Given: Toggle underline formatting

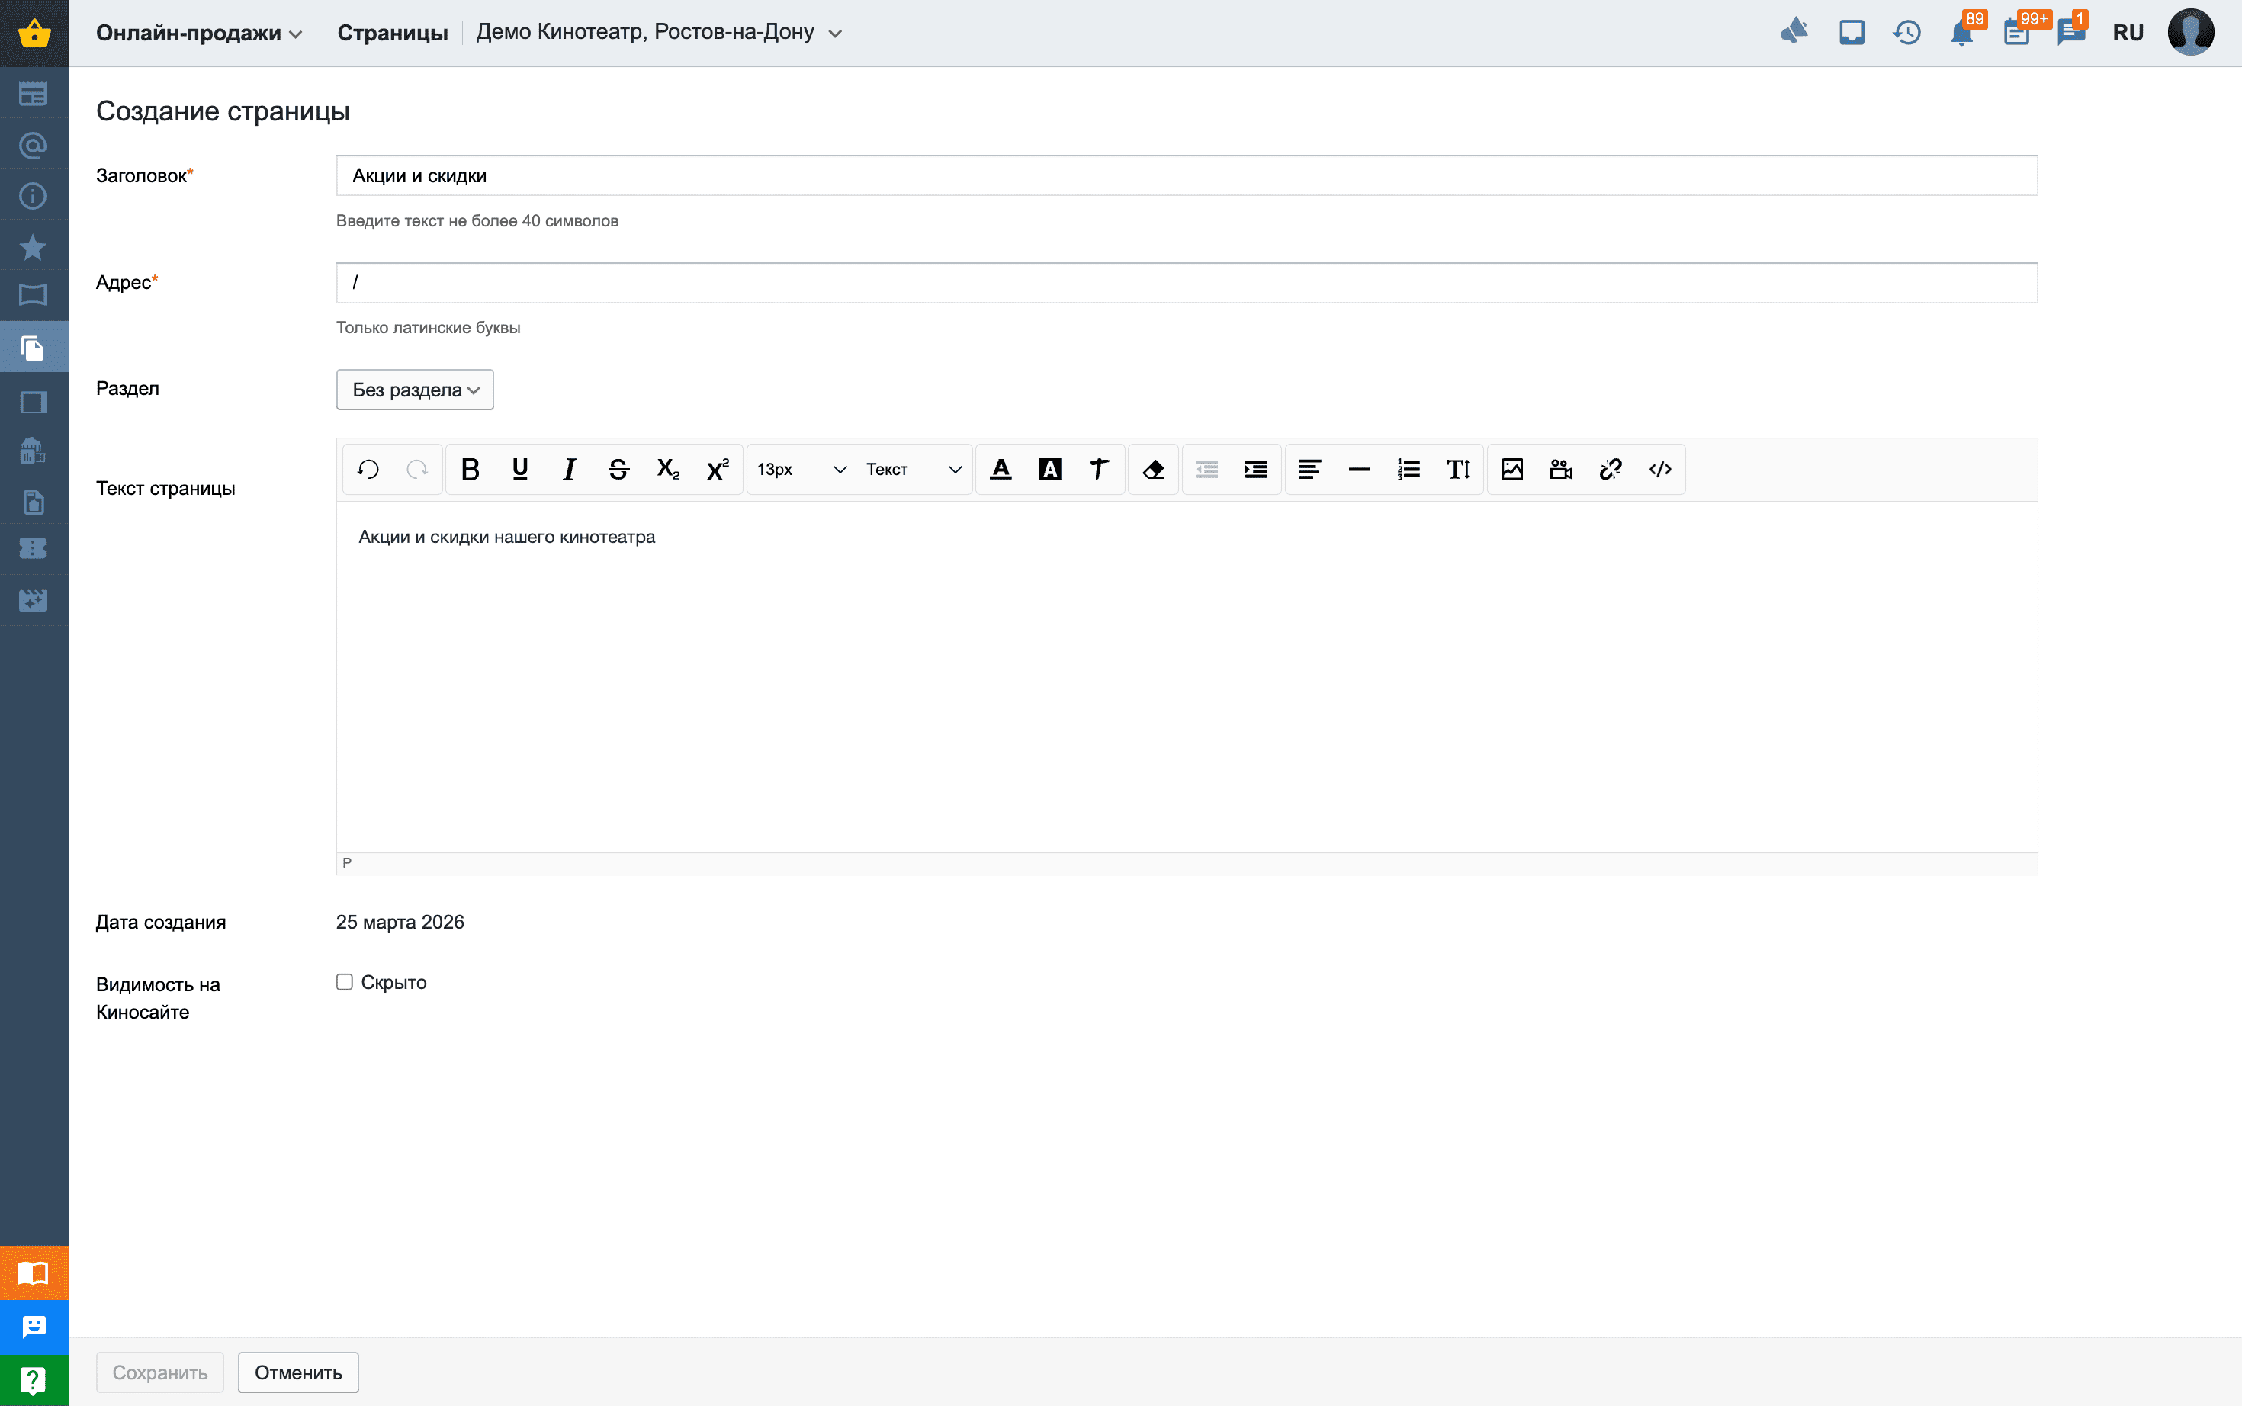Looking at the screenshot, I should (x=520, y=470).
